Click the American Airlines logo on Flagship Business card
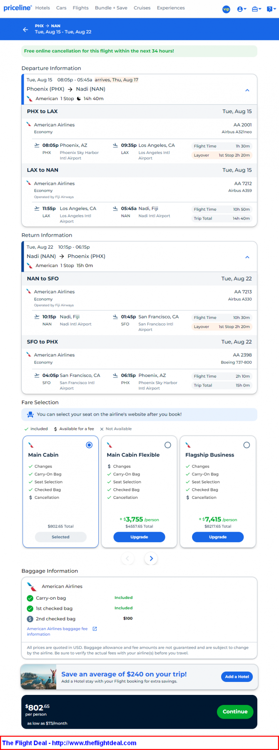Screen dimensions: 279x750 tap(188, 445)
